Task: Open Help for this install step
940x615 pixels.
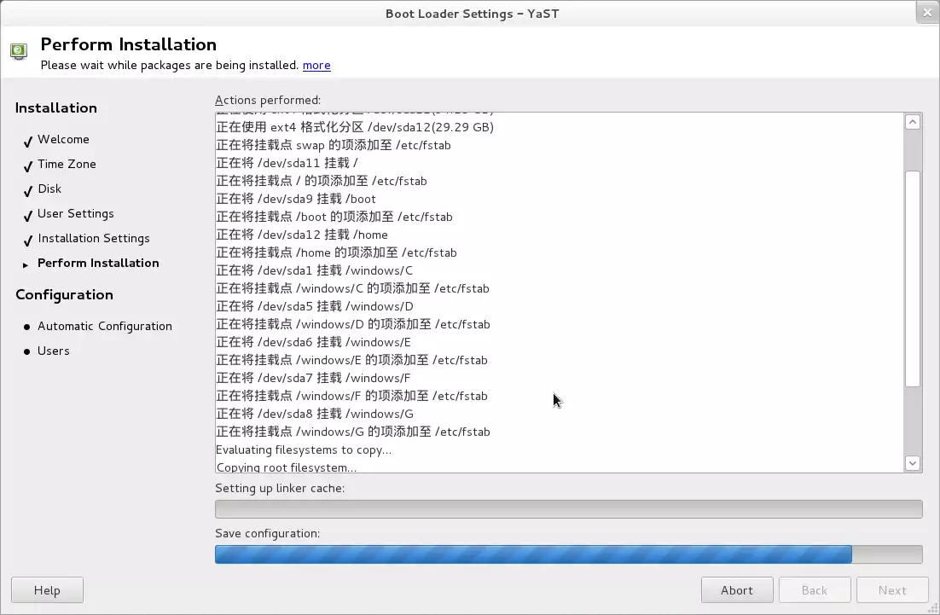Action: 47,590
